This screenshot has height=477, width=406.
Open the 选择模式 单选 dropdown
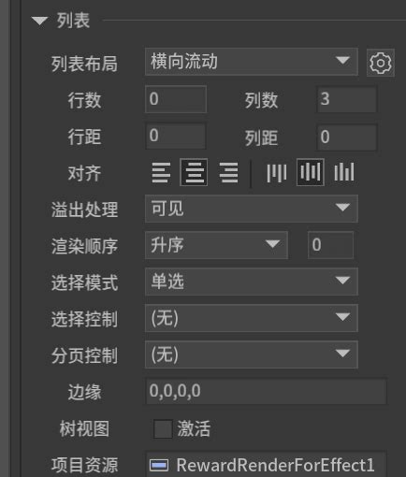252,282
